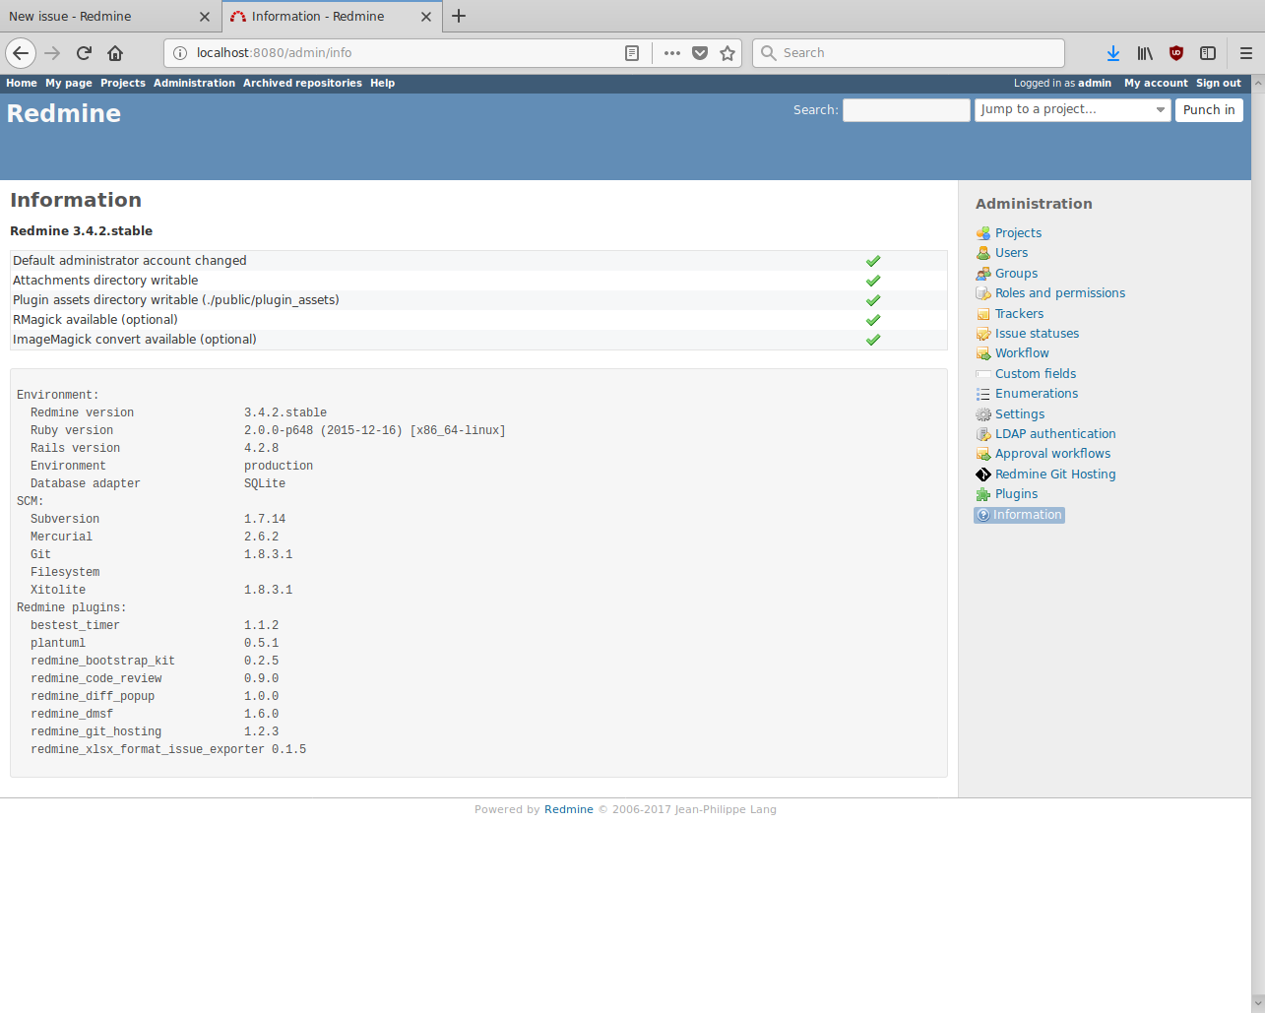
Task: Click the Roles and permissions icon
Action: click(982, 293)
